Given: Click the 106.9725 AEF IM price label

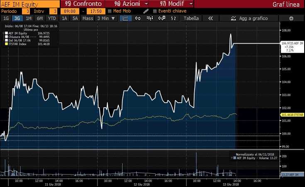Looking at the screenshot, I should pyautogui.click(x=293, y=47).
